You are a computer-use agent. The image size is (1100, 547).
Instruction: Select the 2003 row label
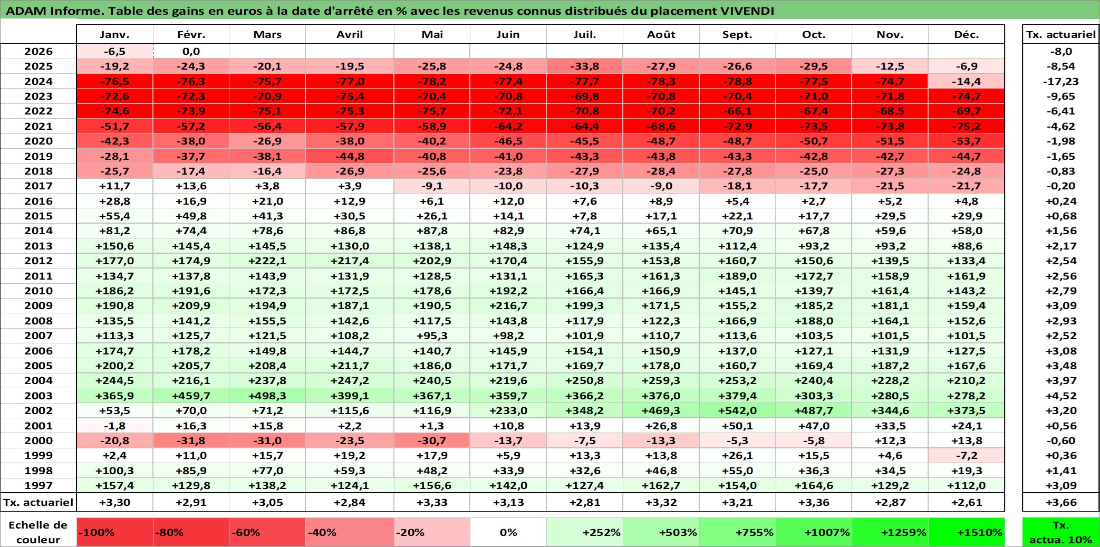(x=38, y=396)
